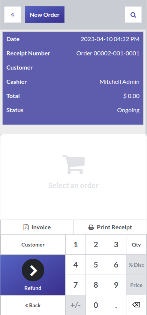Click the PDF icon beside Invoice

point(26,227)
